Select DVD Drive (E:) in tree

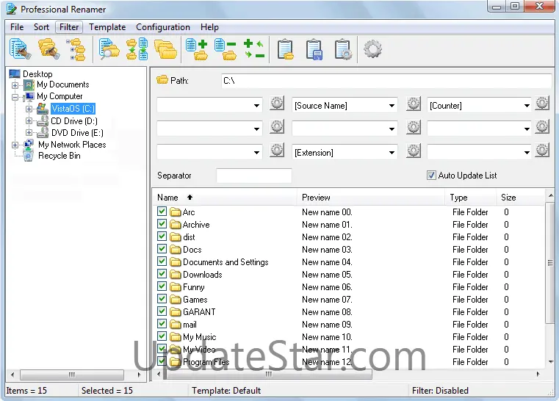click(77, 133)
